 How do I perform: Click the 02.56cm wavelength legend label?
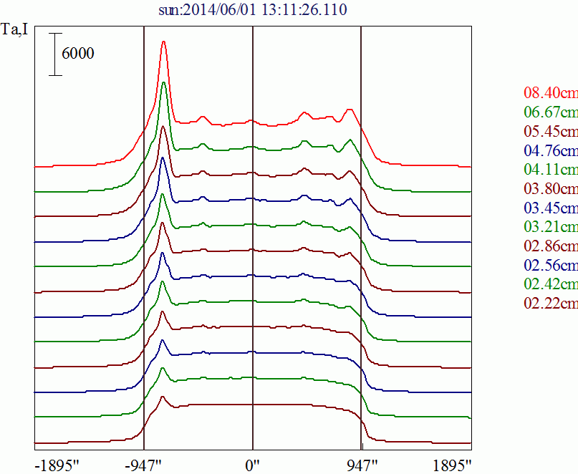551,265
